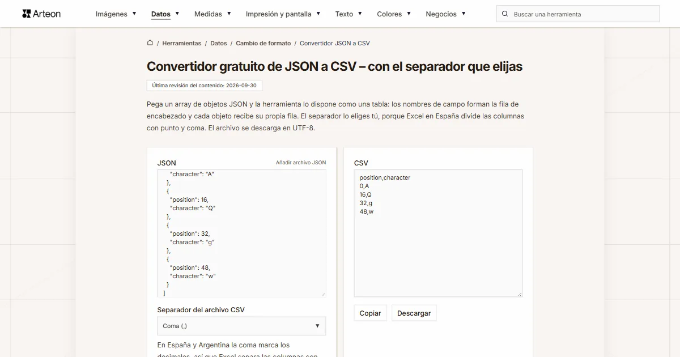680x357 pixels.
Task: Click the JSON panel label
Action: pyautogui.click(x=167, y=163)
